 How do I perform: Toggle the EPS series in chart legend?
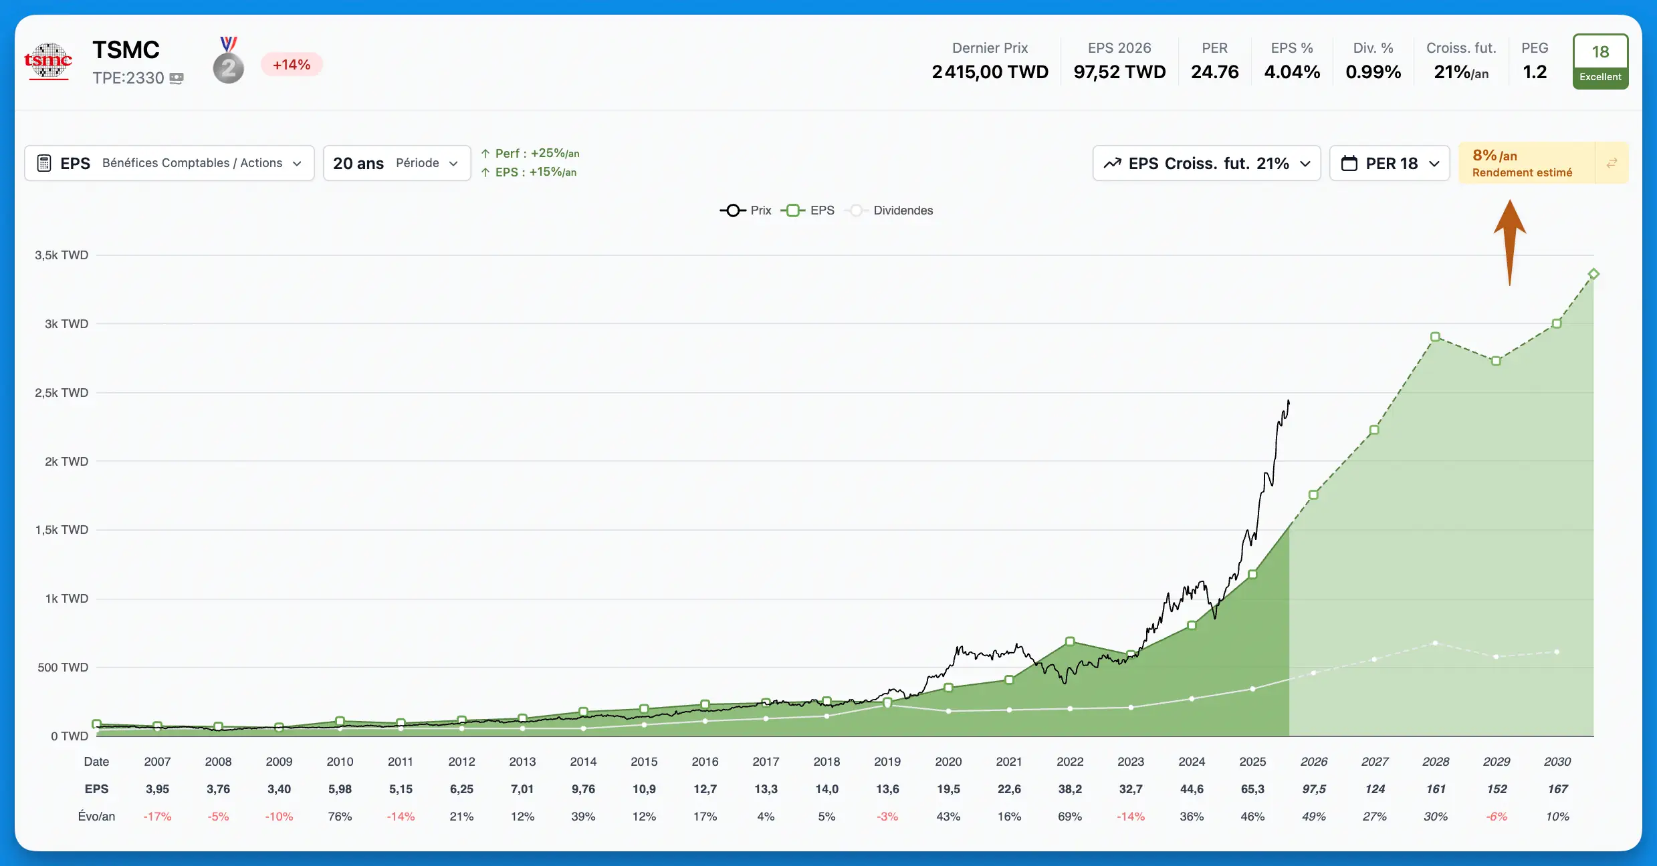pos(808,210)
